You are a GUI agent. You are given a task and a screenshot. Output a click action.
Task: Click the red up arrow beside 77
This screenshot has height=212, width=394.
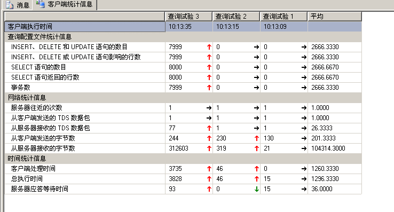tap(209, 128)
